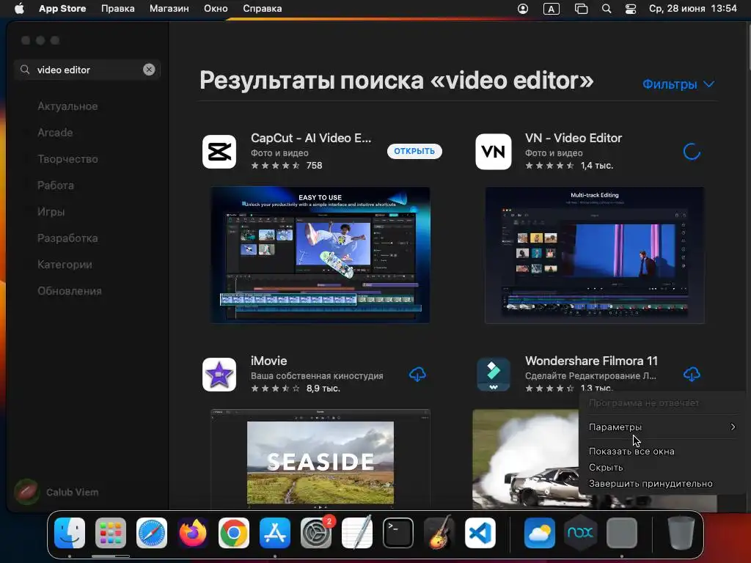The height and width of the screenshot is (563, 751).
Task: Open the VN - Video Editor title
Action: pos(574,138)
